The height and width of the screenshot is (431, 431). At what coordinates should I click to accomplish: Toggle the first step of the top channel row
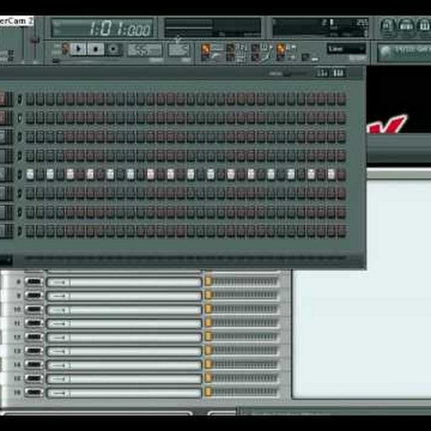30,99
